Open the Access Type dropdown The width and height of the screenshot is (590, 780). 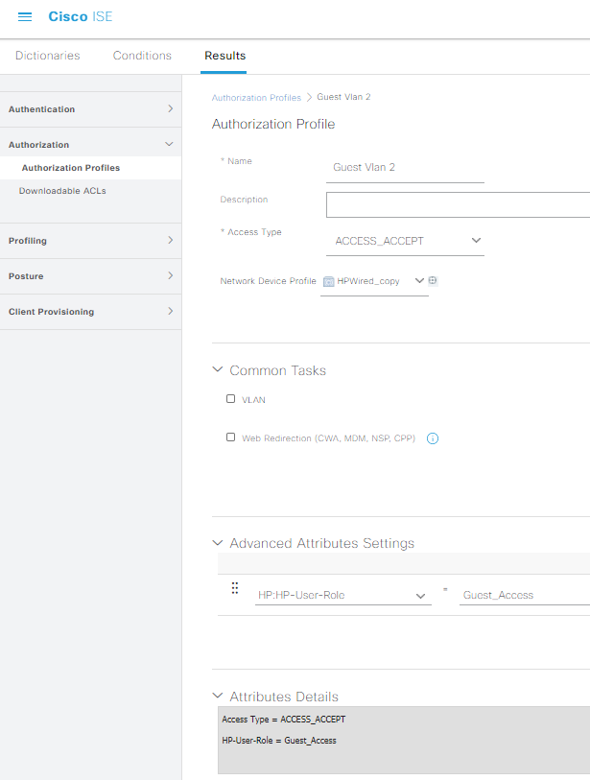[405, 241]
